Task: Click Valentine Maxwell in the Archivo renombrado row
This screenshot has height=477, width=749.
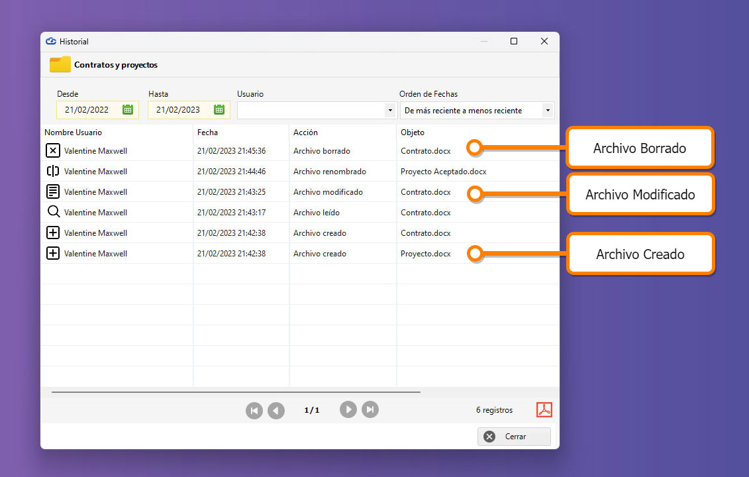Action: point(95,172)
